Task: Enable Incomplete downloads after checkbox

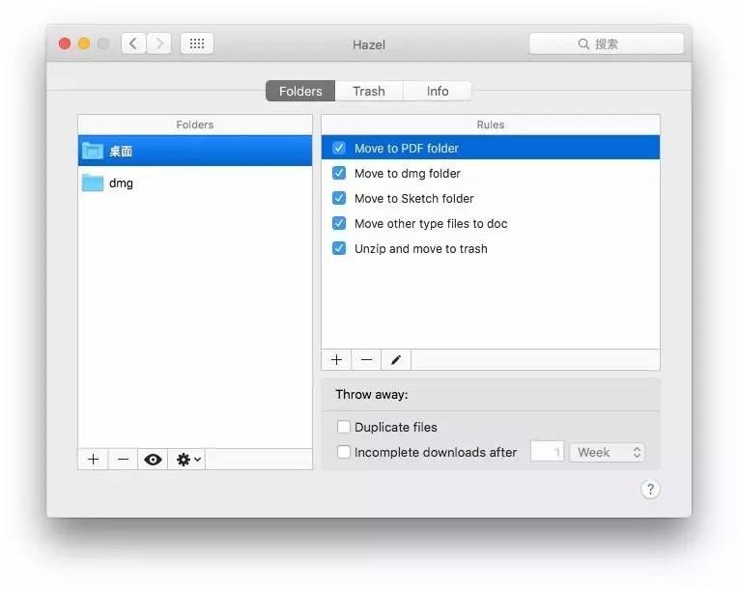Action: pyautogui.click(x=344, y=452)
